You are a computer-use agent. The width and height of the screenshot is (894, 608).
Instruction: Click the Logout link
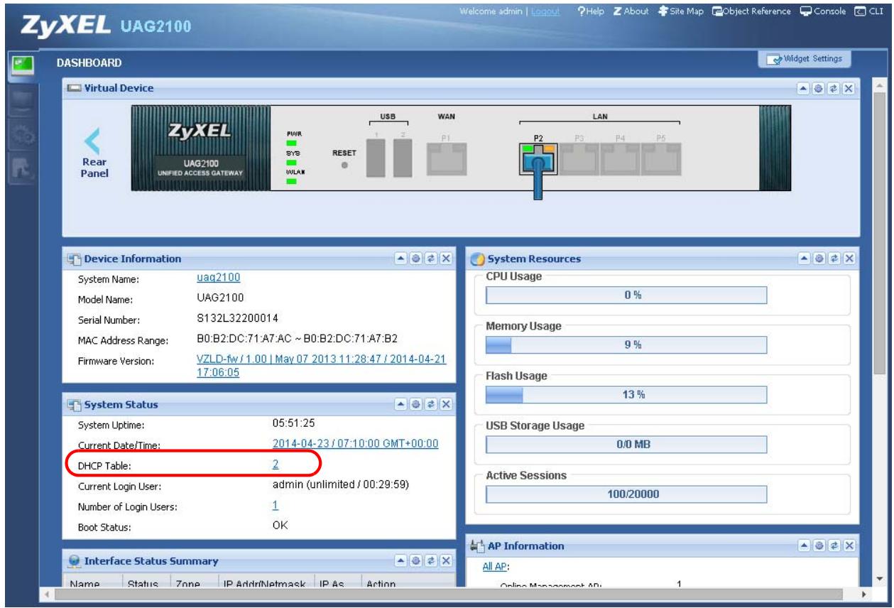[x=547, y=11]
